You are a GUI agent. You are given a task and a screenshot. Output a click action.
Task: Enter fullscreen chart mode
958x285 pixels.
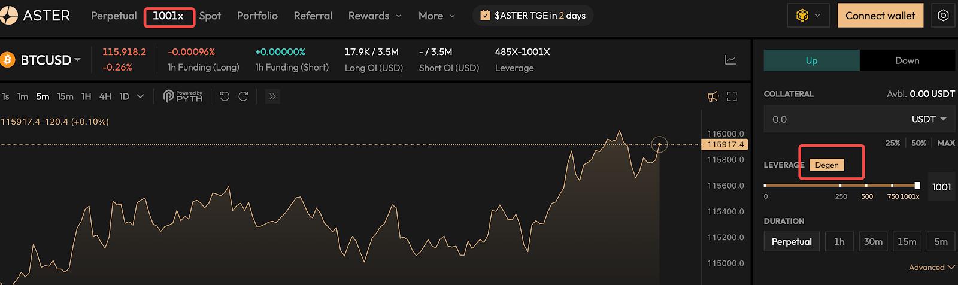pos(732,96)
